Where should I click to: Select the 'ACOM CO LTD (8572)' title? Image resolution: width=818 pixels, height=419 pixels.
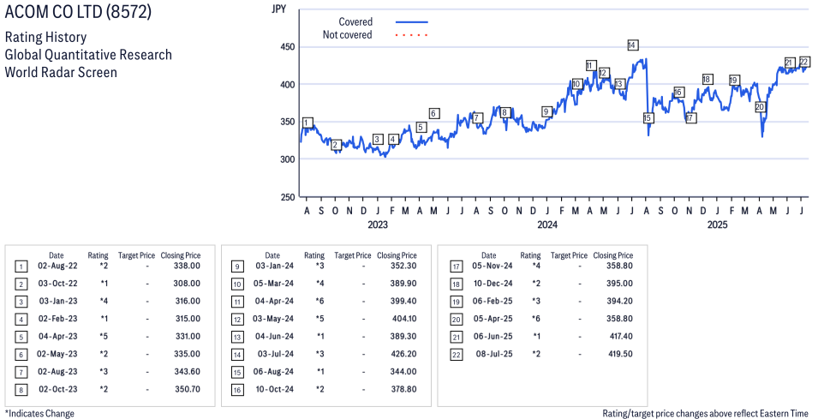(78, 13)
